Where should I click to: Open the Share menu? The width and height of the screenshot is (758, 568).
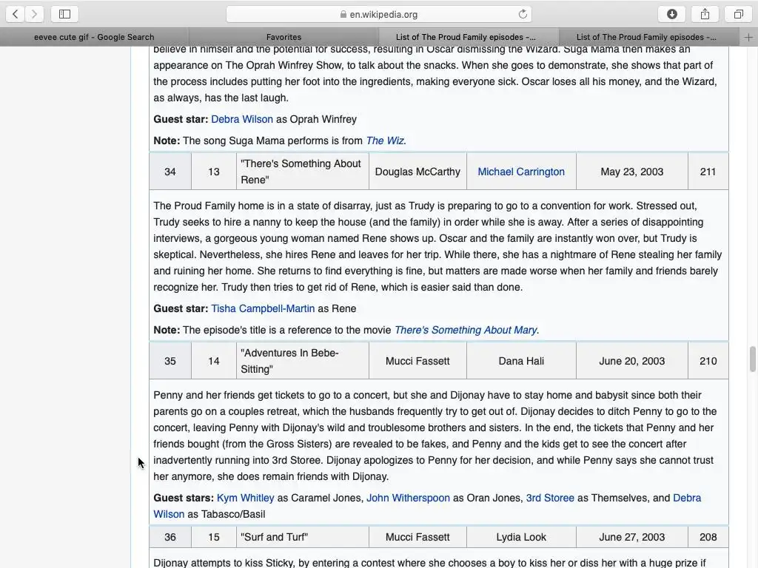(705, 14)
